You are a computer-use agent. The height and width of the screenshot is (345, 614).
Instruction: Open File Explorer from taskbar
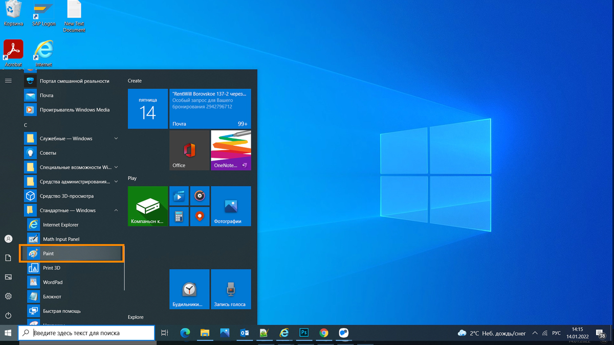[x=205, y=333]
